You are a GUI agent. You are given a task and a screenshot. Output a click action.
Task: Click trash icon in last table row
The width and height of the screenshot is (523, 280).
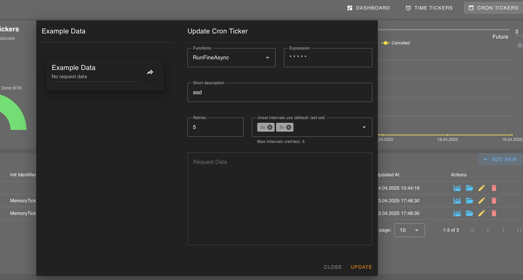tap(494, 213)
